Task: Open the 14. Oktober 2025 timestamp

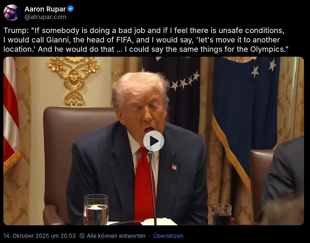Action: (x=40, y=236)
